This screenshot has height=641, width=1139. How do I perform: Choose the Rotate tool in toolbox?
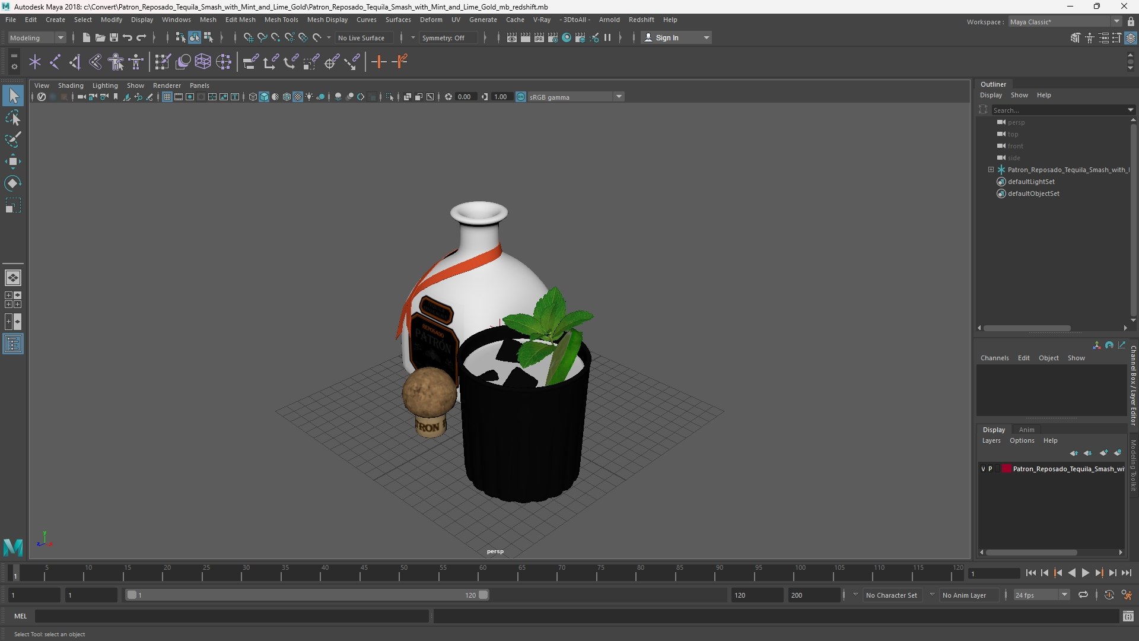13,183
